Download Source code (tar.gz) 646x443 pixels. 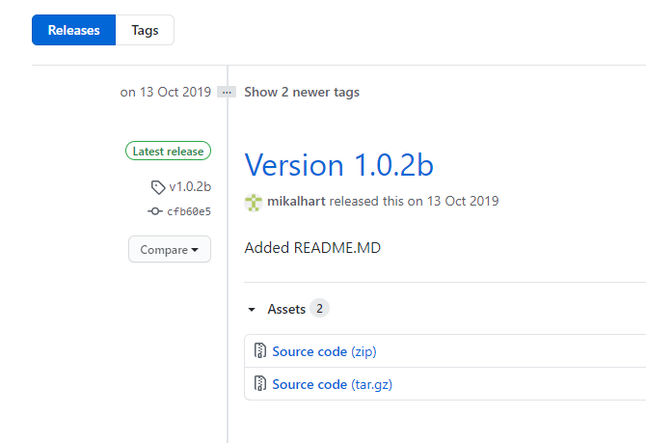(x=332, y=384)
